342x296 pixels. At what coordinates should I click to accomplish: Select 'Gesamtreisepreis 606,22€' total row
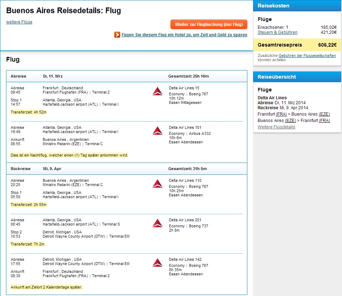[x=297, y=45]
